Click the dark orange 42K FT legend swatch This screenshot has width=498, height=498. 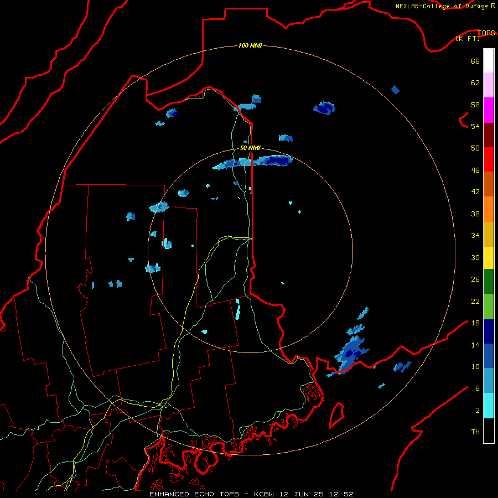pos(489,184)
